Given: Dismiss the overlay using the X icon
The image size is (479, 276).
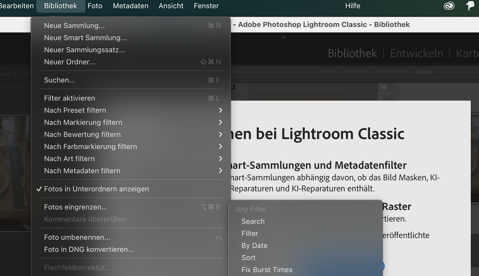Looking at the screenshot, I should coord(233,87).
